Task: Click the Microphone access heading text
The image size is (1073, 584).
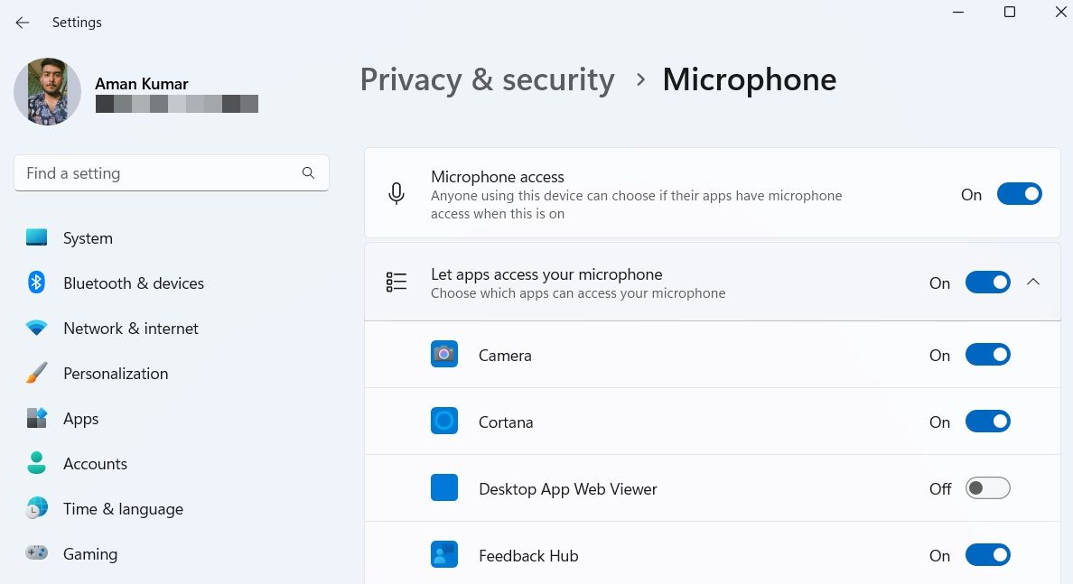Action: click(498, 176)
